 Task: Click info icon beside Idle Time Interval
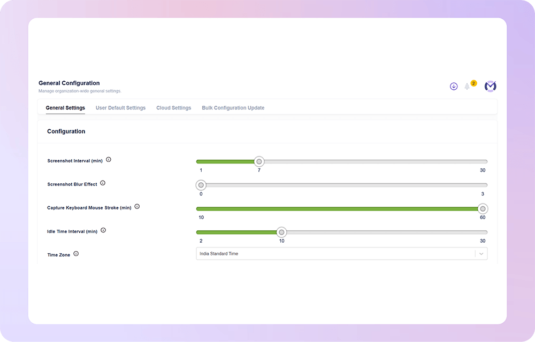tap(103, 230)
